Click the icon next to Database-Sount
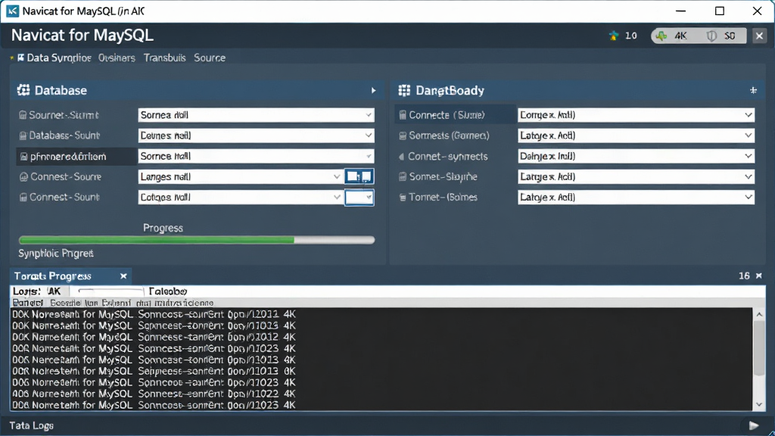 coord(23,135)
